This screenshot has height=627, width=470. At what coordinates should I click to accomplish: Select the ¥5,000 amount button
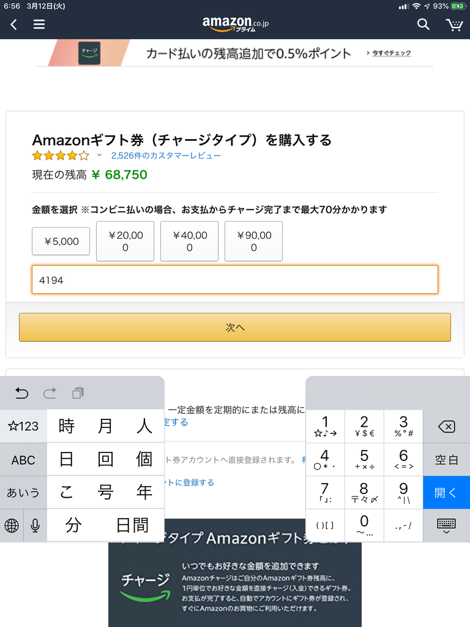tap(61, 241)
